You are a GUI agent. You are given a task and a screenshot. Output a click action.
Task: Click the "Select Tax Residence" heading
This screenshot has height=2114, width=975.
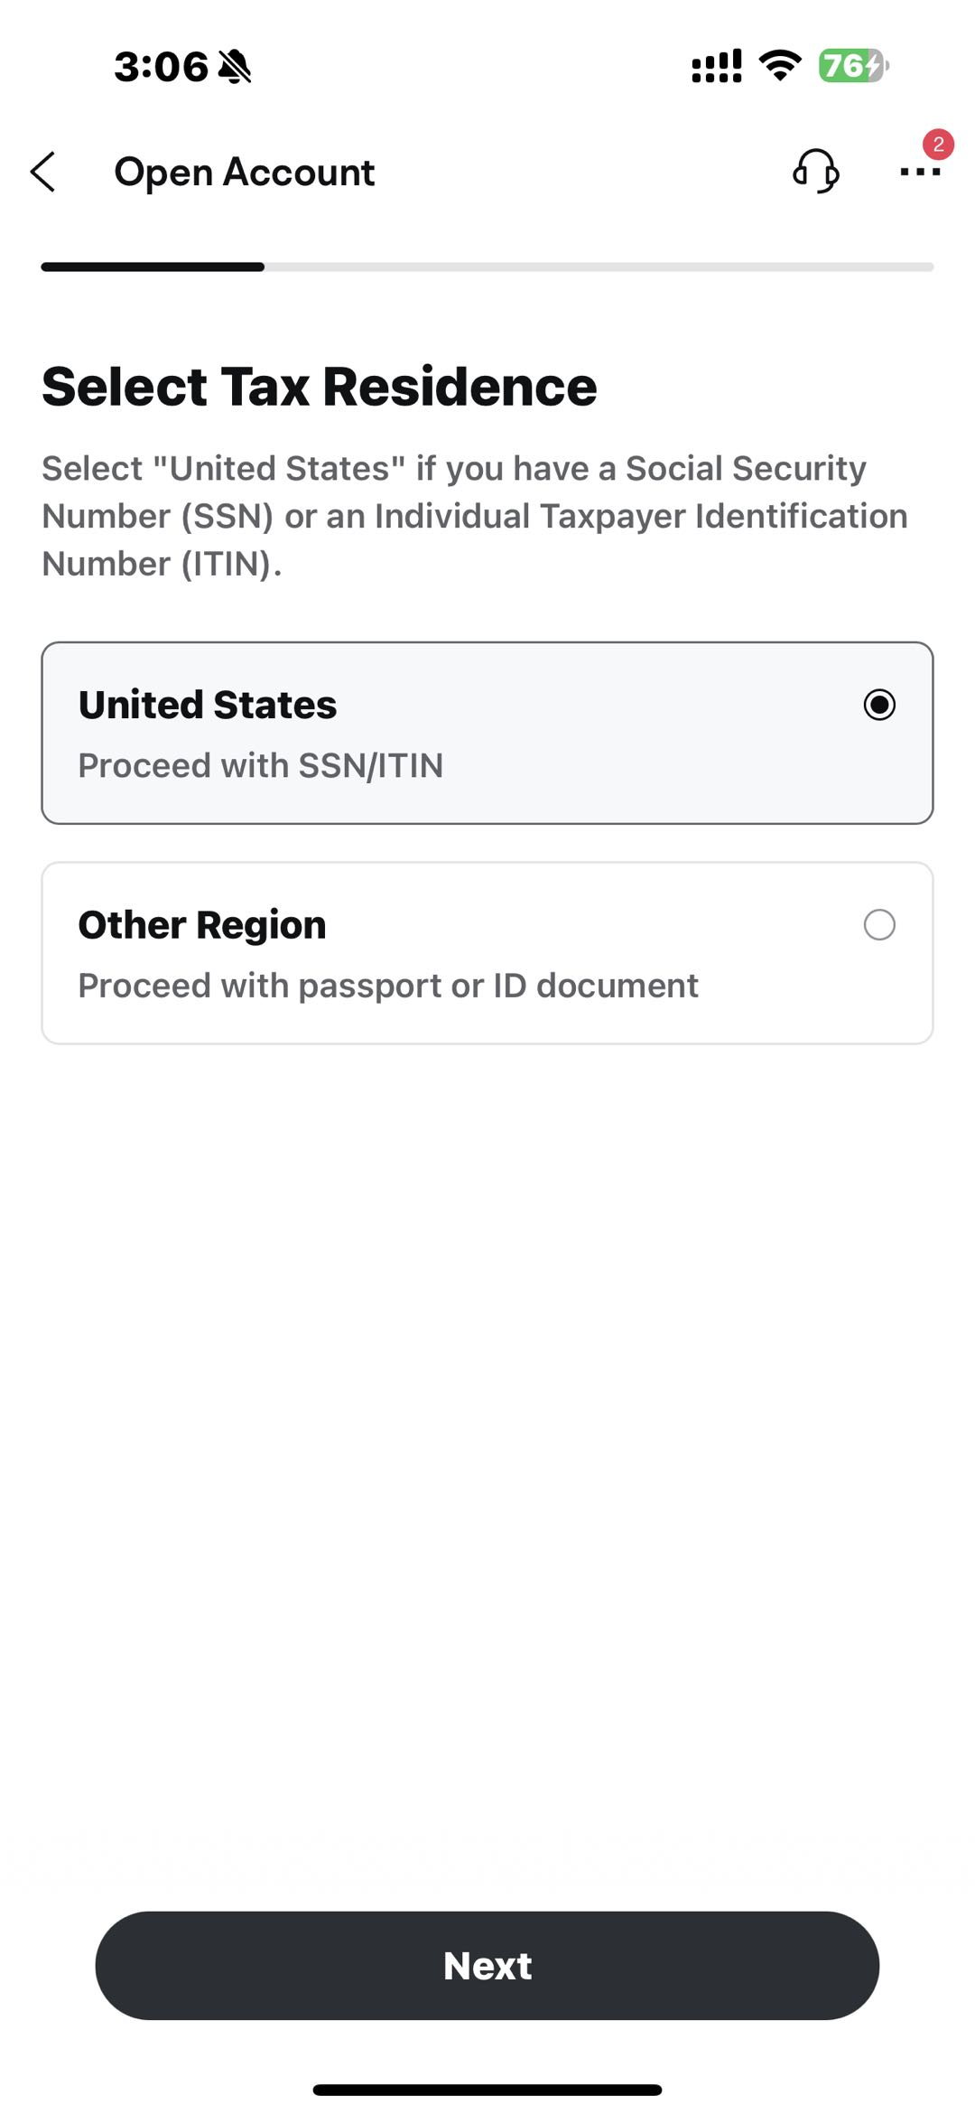tap(320, 387)
